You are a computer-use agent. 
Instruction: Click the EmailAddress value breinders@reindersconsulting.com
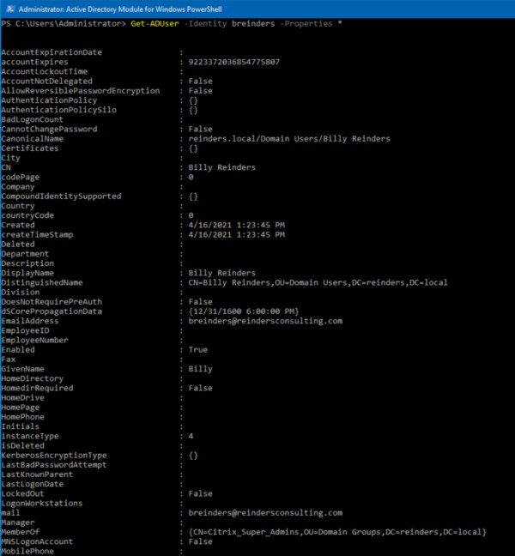265,321
